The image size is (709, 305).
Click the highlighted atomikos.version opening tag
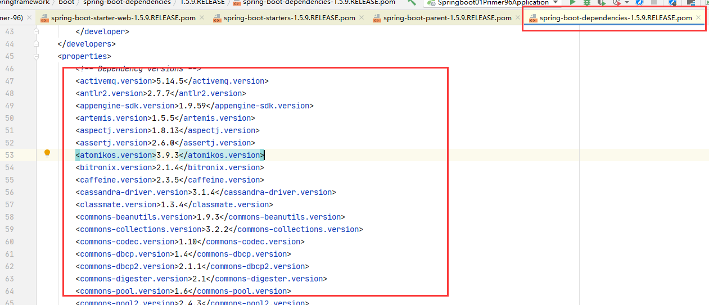116,155
